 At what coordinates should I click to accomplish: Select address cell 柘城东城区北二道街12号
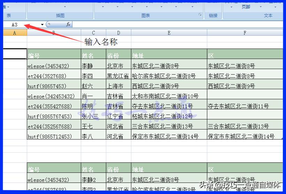pyautogui.click(x=169, y=114)
